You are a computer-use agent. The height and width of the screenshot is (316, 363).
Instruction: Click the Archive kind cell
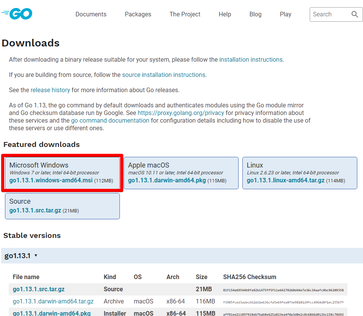[114, 301]
